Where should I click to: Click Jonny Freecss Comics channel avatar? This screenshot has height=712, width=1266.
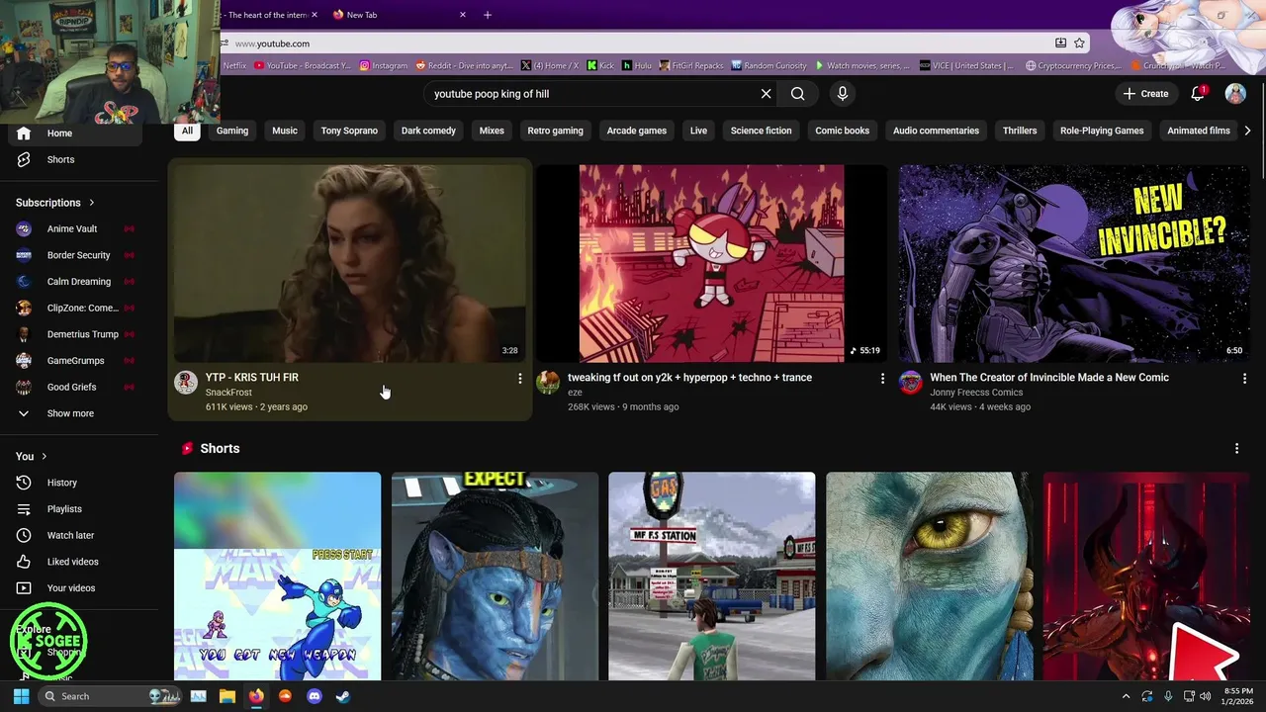point(911,383)
